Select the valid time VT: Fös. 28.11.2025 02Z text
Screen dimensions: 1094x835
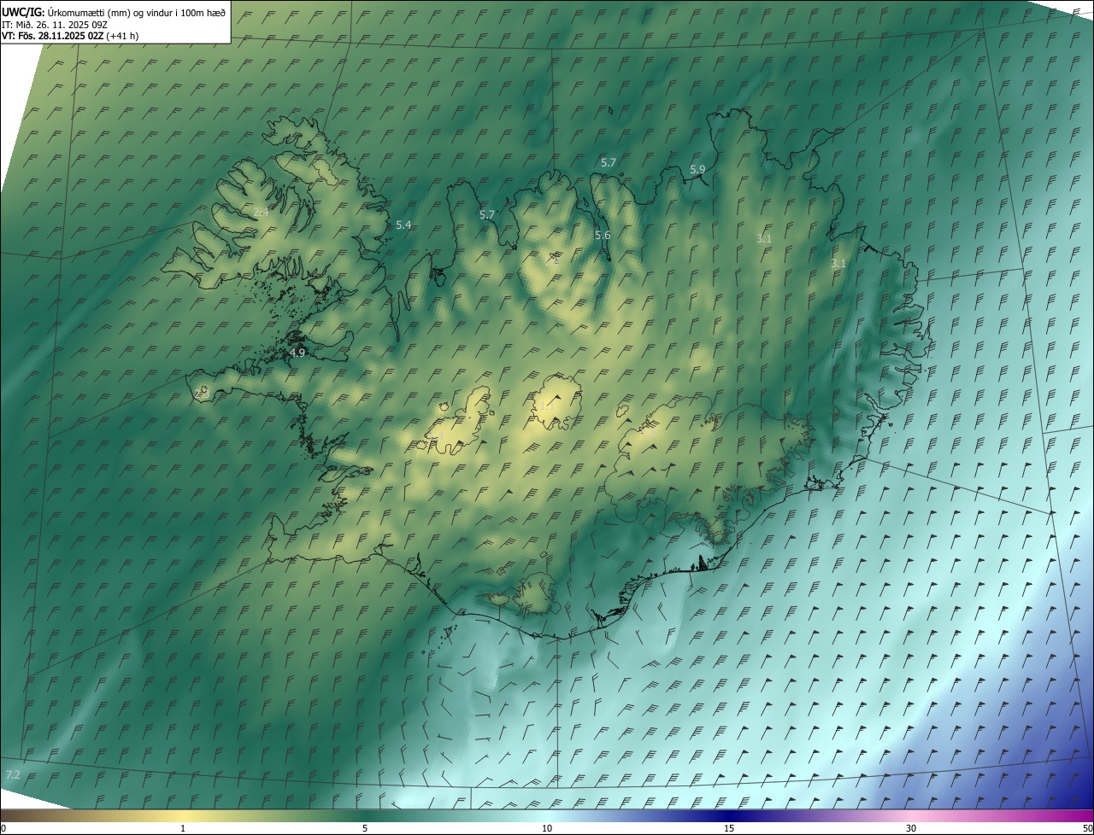53,36
